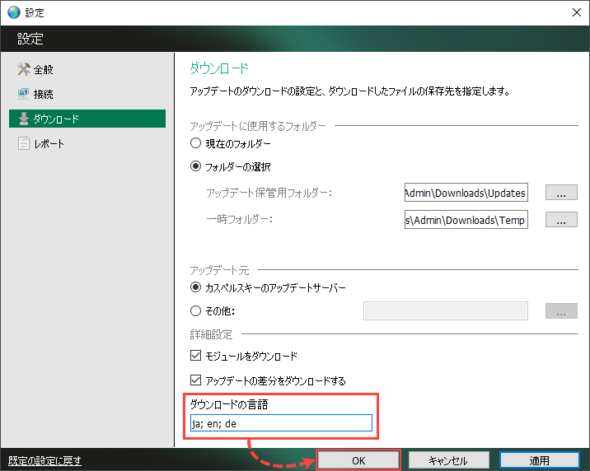Click the disabled その他 source path field

click(446, 311)
